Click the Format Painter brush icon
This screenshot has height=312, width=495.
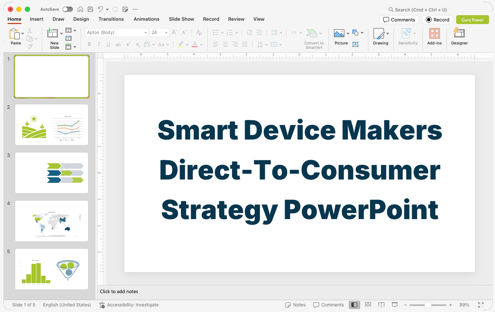coord(30,46)
